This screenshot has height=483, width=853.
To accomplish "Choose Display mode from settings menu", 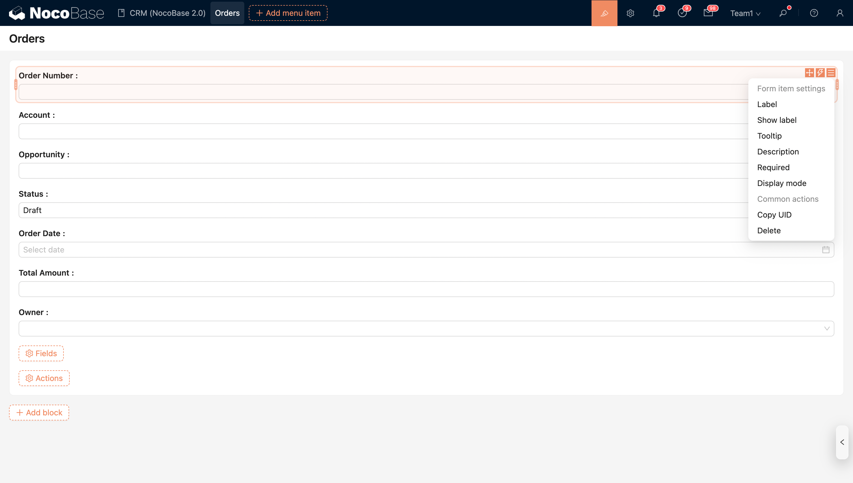I will pos(782,183).
